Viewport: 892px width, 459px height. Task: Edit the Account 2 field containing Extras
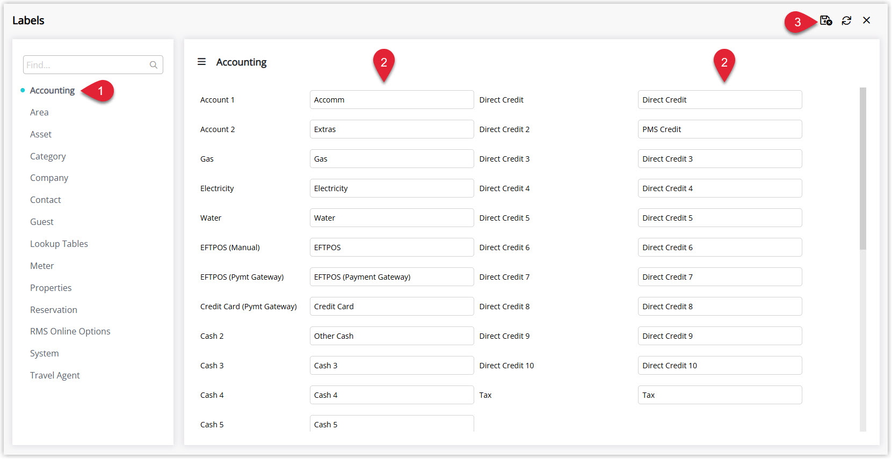pos(391,129)
